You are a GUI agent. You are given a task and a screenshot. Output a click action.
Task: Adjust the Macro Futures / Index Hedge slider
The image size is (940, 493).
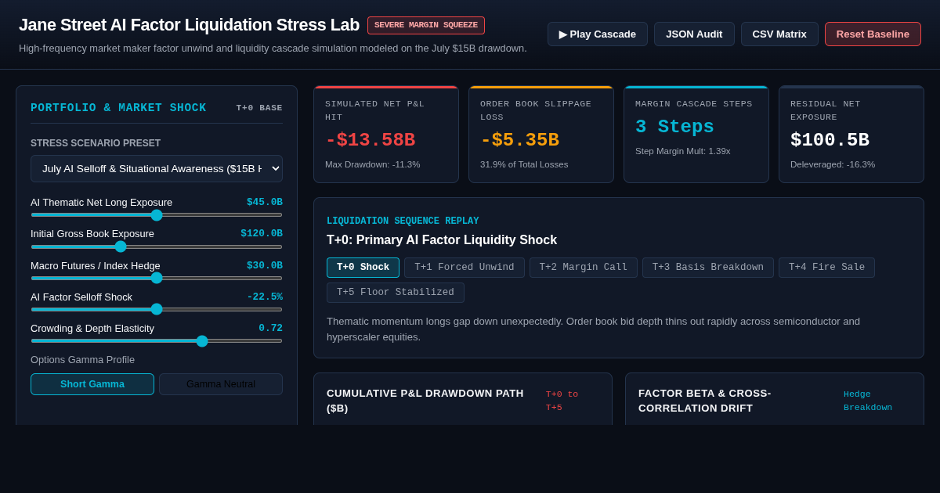(x=157, y=278)
